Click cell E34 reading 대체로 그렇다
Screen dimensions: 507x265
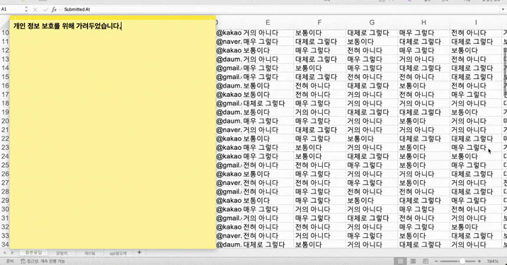click(x=268, y=245)
